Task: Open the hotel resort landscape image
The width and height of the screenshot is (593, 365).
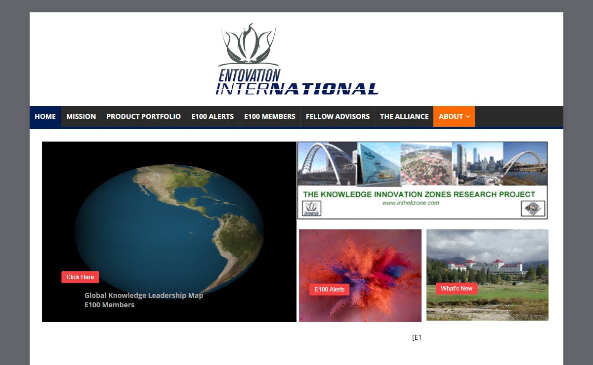Action: pyautogui.click(x=487, y=275)
